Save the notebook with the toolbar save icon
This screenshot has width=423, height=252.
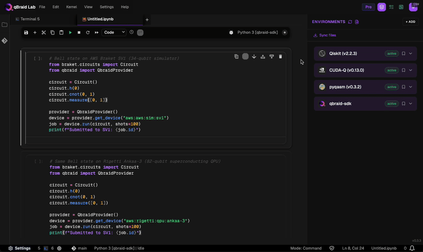pyautogui.click(x=26, y=32)
